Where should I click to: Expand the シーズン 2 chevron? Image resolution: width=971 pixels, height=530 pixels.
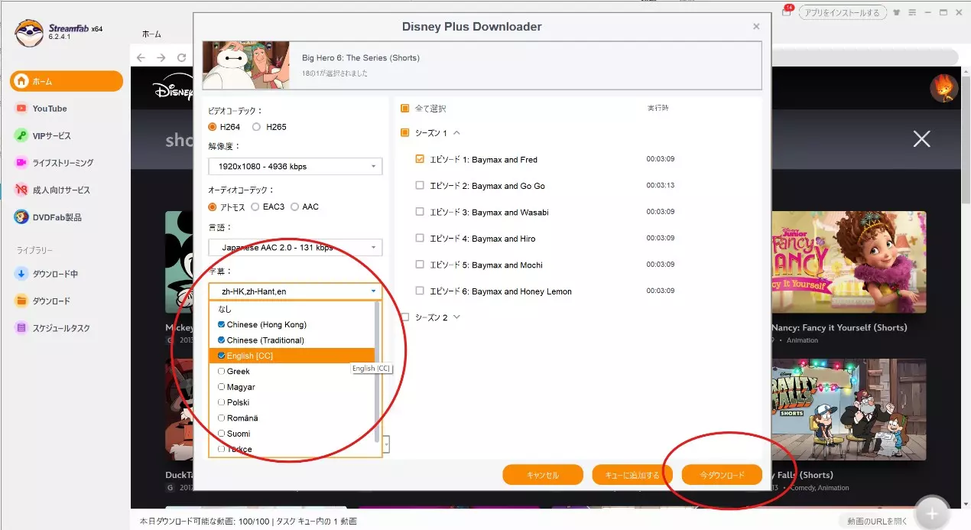456,317
